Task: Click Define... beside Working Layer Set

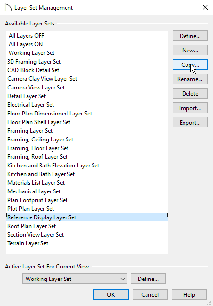Action: [x=148, y=279]
